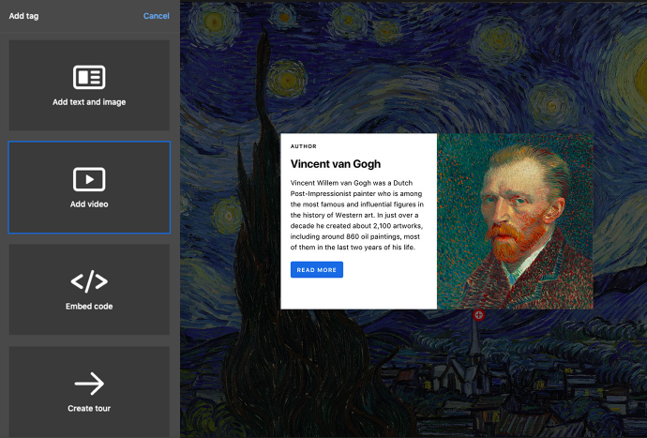647x438 pixels.
Task: Cancel adding a tag
Action: tap(156, 16)
